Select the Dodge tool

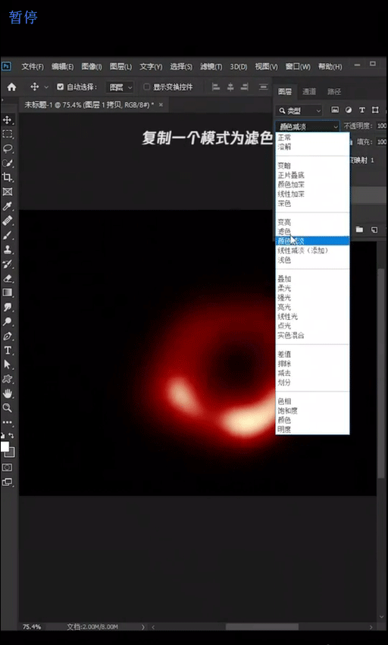click(7, 321)
